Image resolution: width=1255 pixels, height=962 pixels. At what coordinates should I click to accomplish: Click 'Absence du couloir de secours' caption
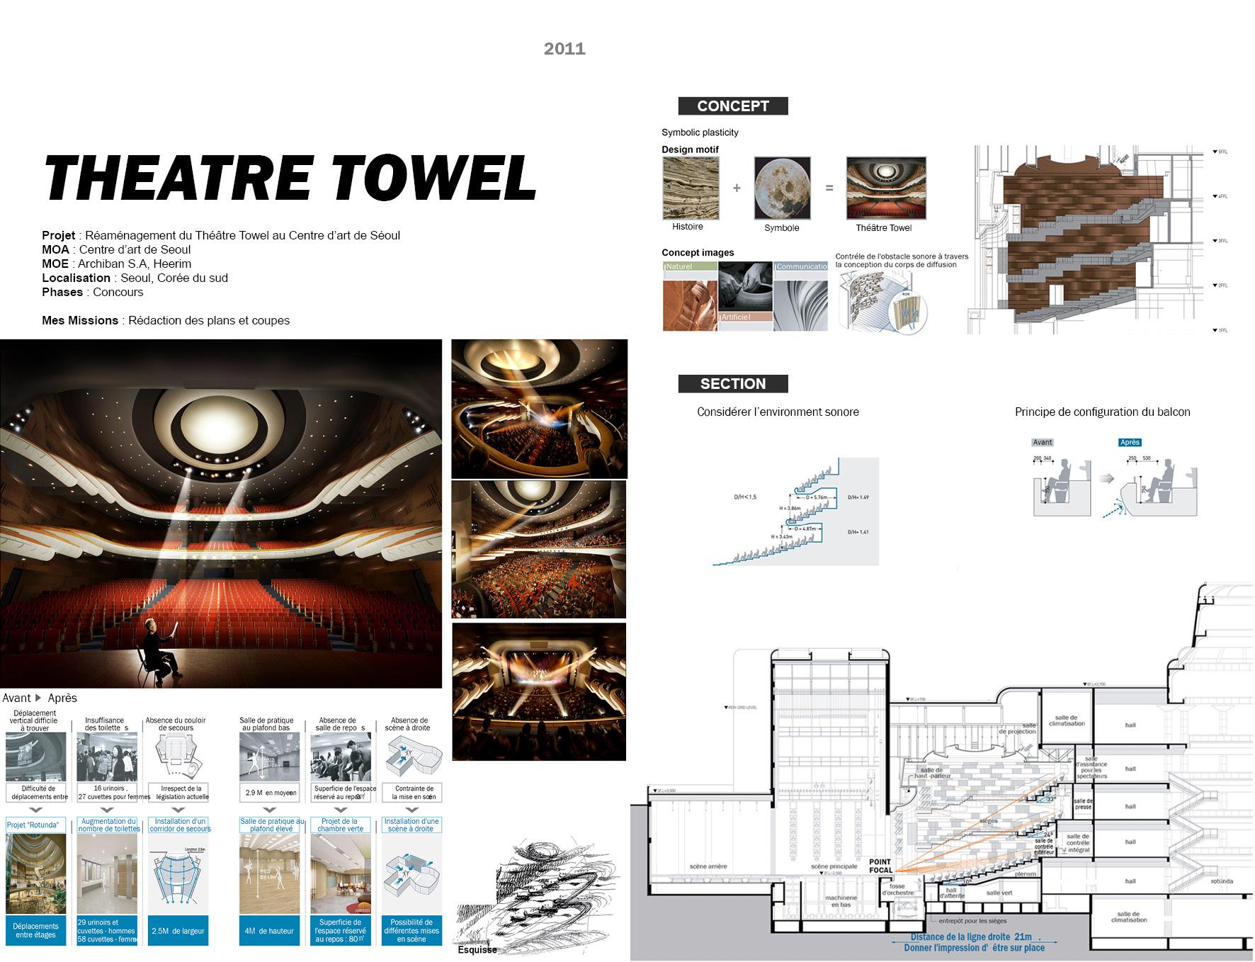[176, 724]
